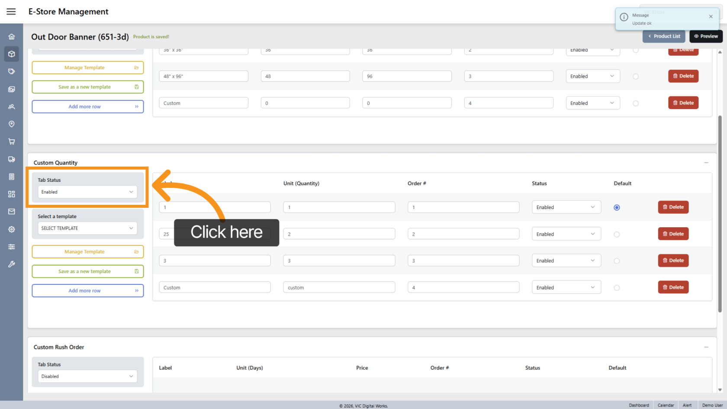Viewport: 727px width, 409px height.
Task: Open Calendar in the footer bar
Action: 666,406
